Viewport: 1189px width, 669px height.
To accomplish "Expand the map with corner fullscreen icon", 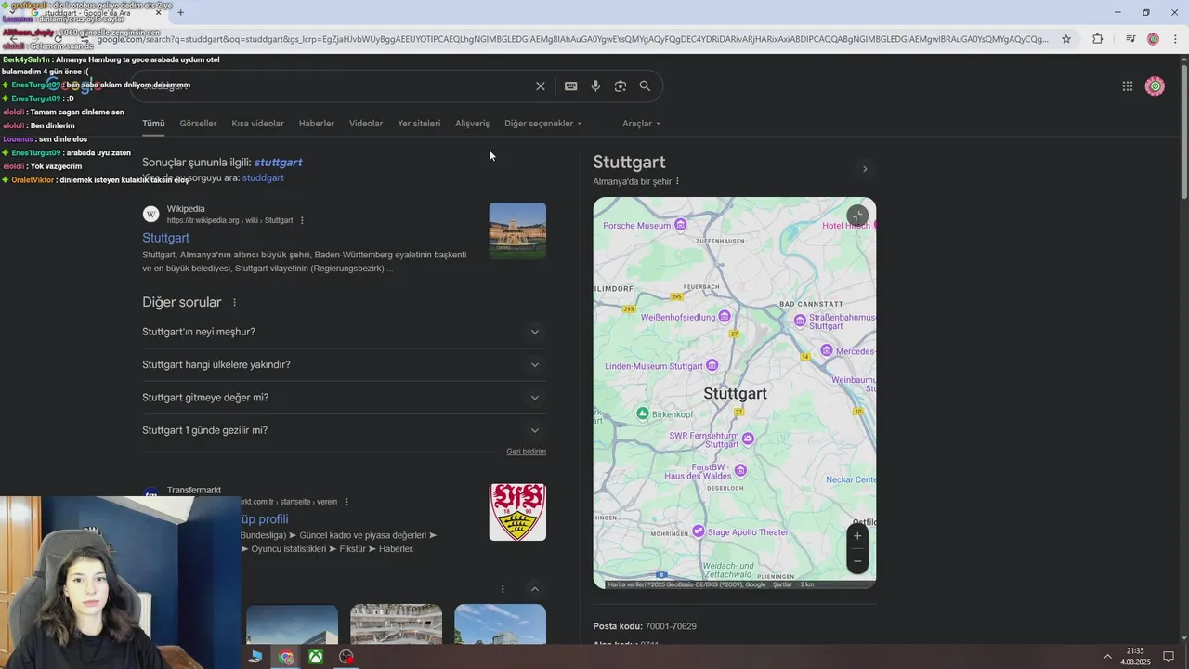I will pos(856,216).
